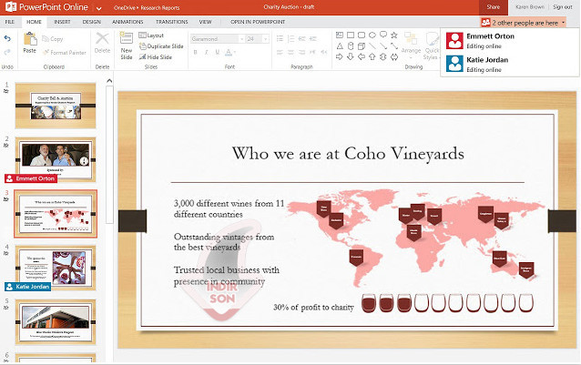
Task: Open the Research Reports folder link
Action: pos(160,7)
